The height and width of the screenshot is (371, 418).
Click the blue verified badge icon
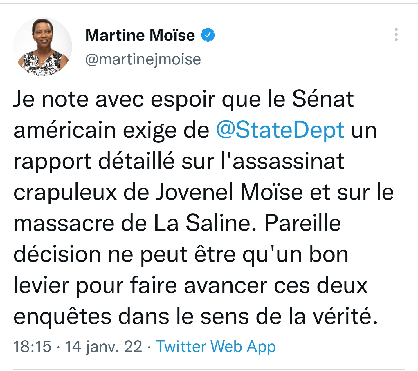[x=208, y=35]
